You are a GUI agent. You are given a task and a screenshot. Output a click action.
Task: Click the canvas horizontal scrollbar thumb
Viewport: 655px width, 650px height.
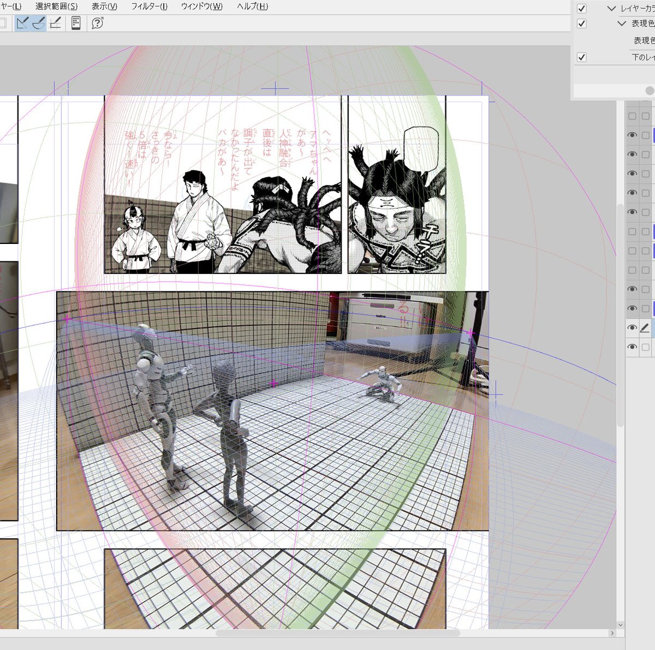338,633
